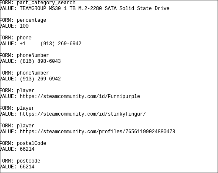The height and width of the screenshot is (173, 218).
Task: Select the (816) 898-6043 phone number
Action: 40,61
